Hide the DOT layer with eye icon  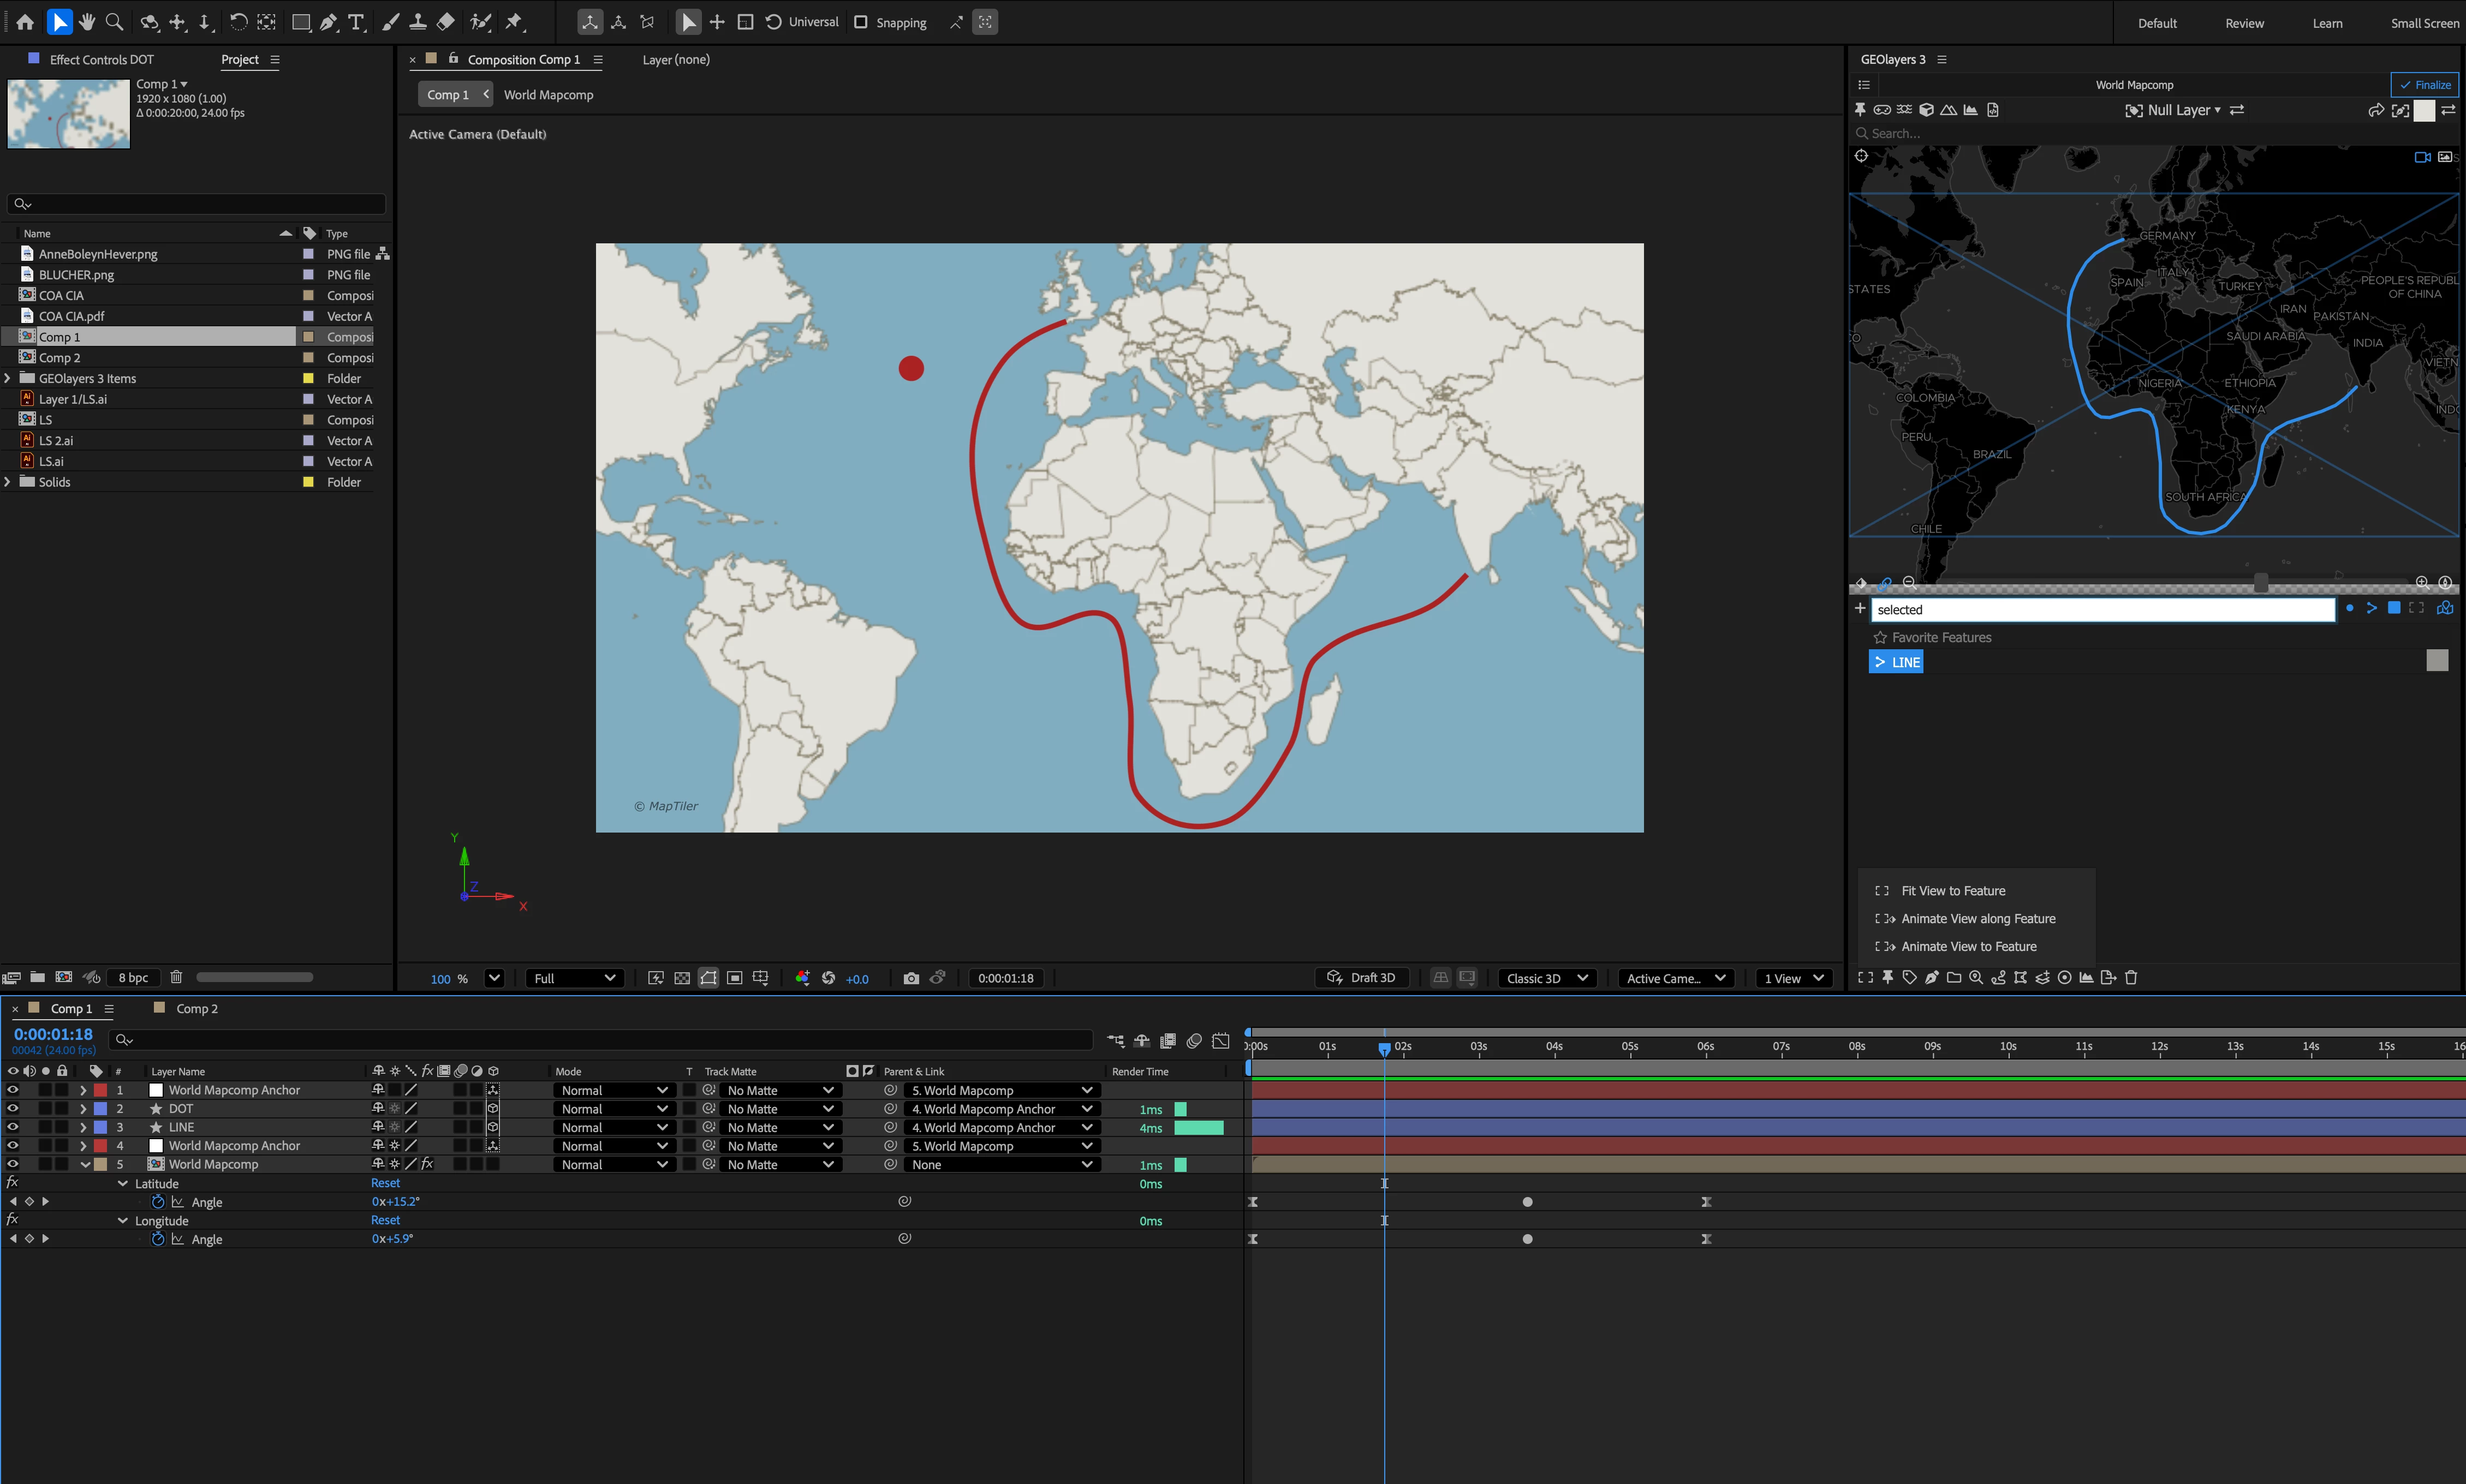[x=12, y=1108]
